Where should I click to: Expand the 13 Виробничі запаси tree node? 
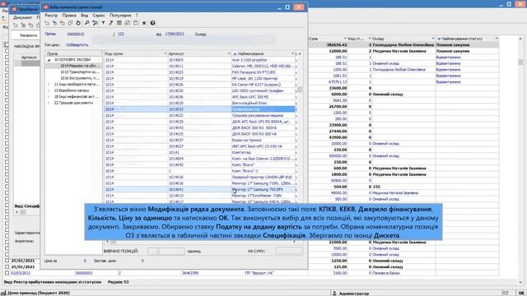(49, 90)
